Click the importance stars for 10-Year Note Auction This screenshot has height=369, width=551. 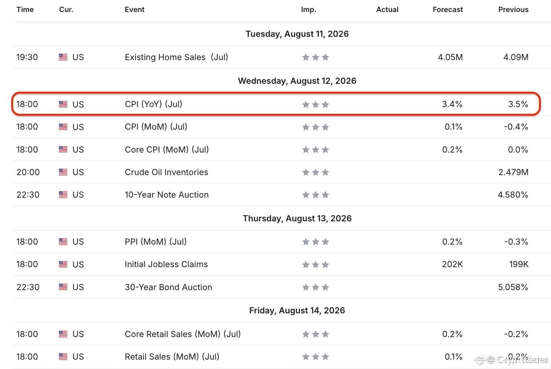coord(316,195)
